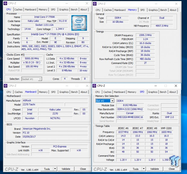Open Graphics tab in the CPU window
This screenshot has width=187, height=174.
64,10
